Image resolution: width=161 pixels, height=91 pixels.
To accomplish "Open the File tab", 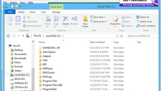I will point(10,12).
